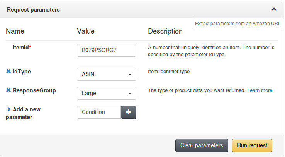
Task: Collapse the Request parameters panel using the chevron
Action: click(x=274, y=9)
